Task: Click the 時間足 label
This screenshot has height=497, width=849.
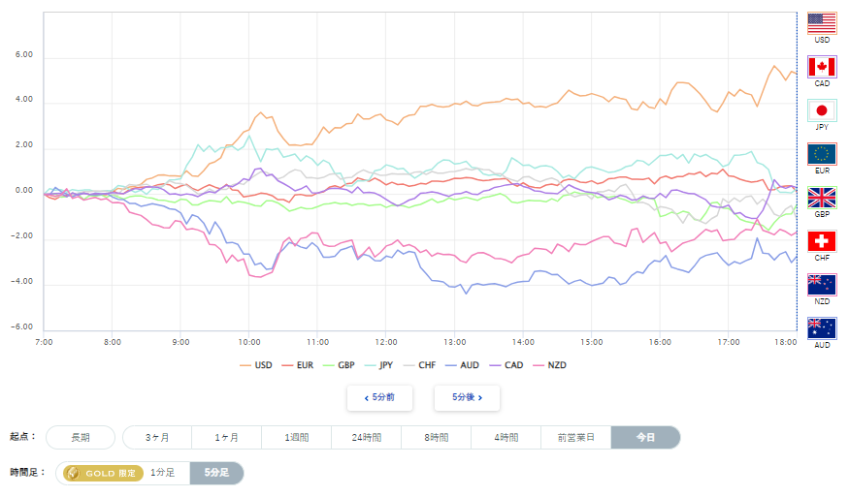Action: click(x=27, y=473)
